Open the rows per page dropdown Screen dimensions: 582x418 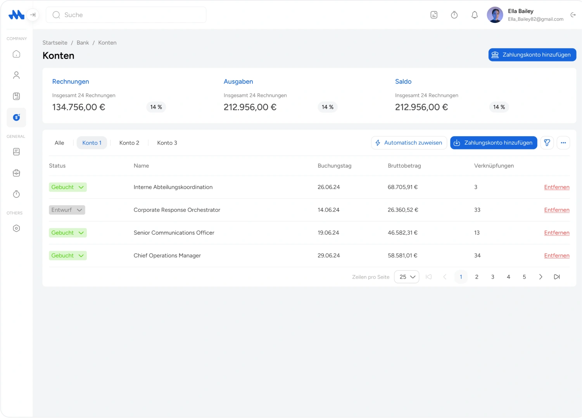pyautogui.click(x=406, y=277)
